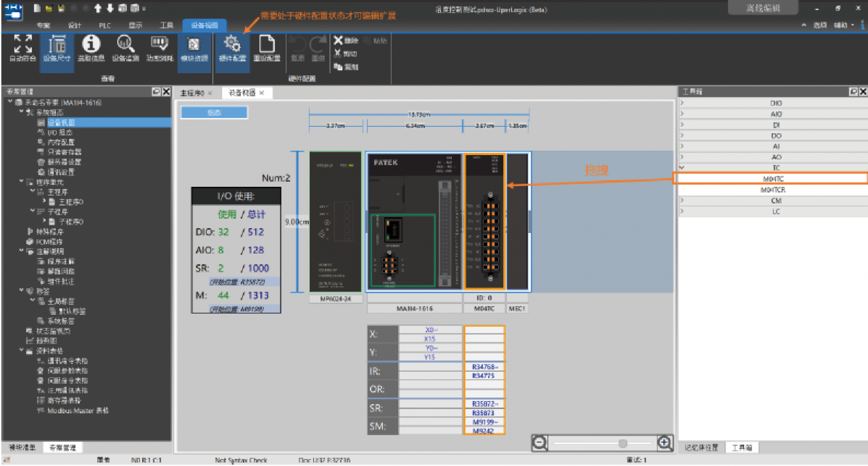Toggle the 离线编辑 mode button
Image resolution: width=868 pixels, height=466 pixels.
763,8
